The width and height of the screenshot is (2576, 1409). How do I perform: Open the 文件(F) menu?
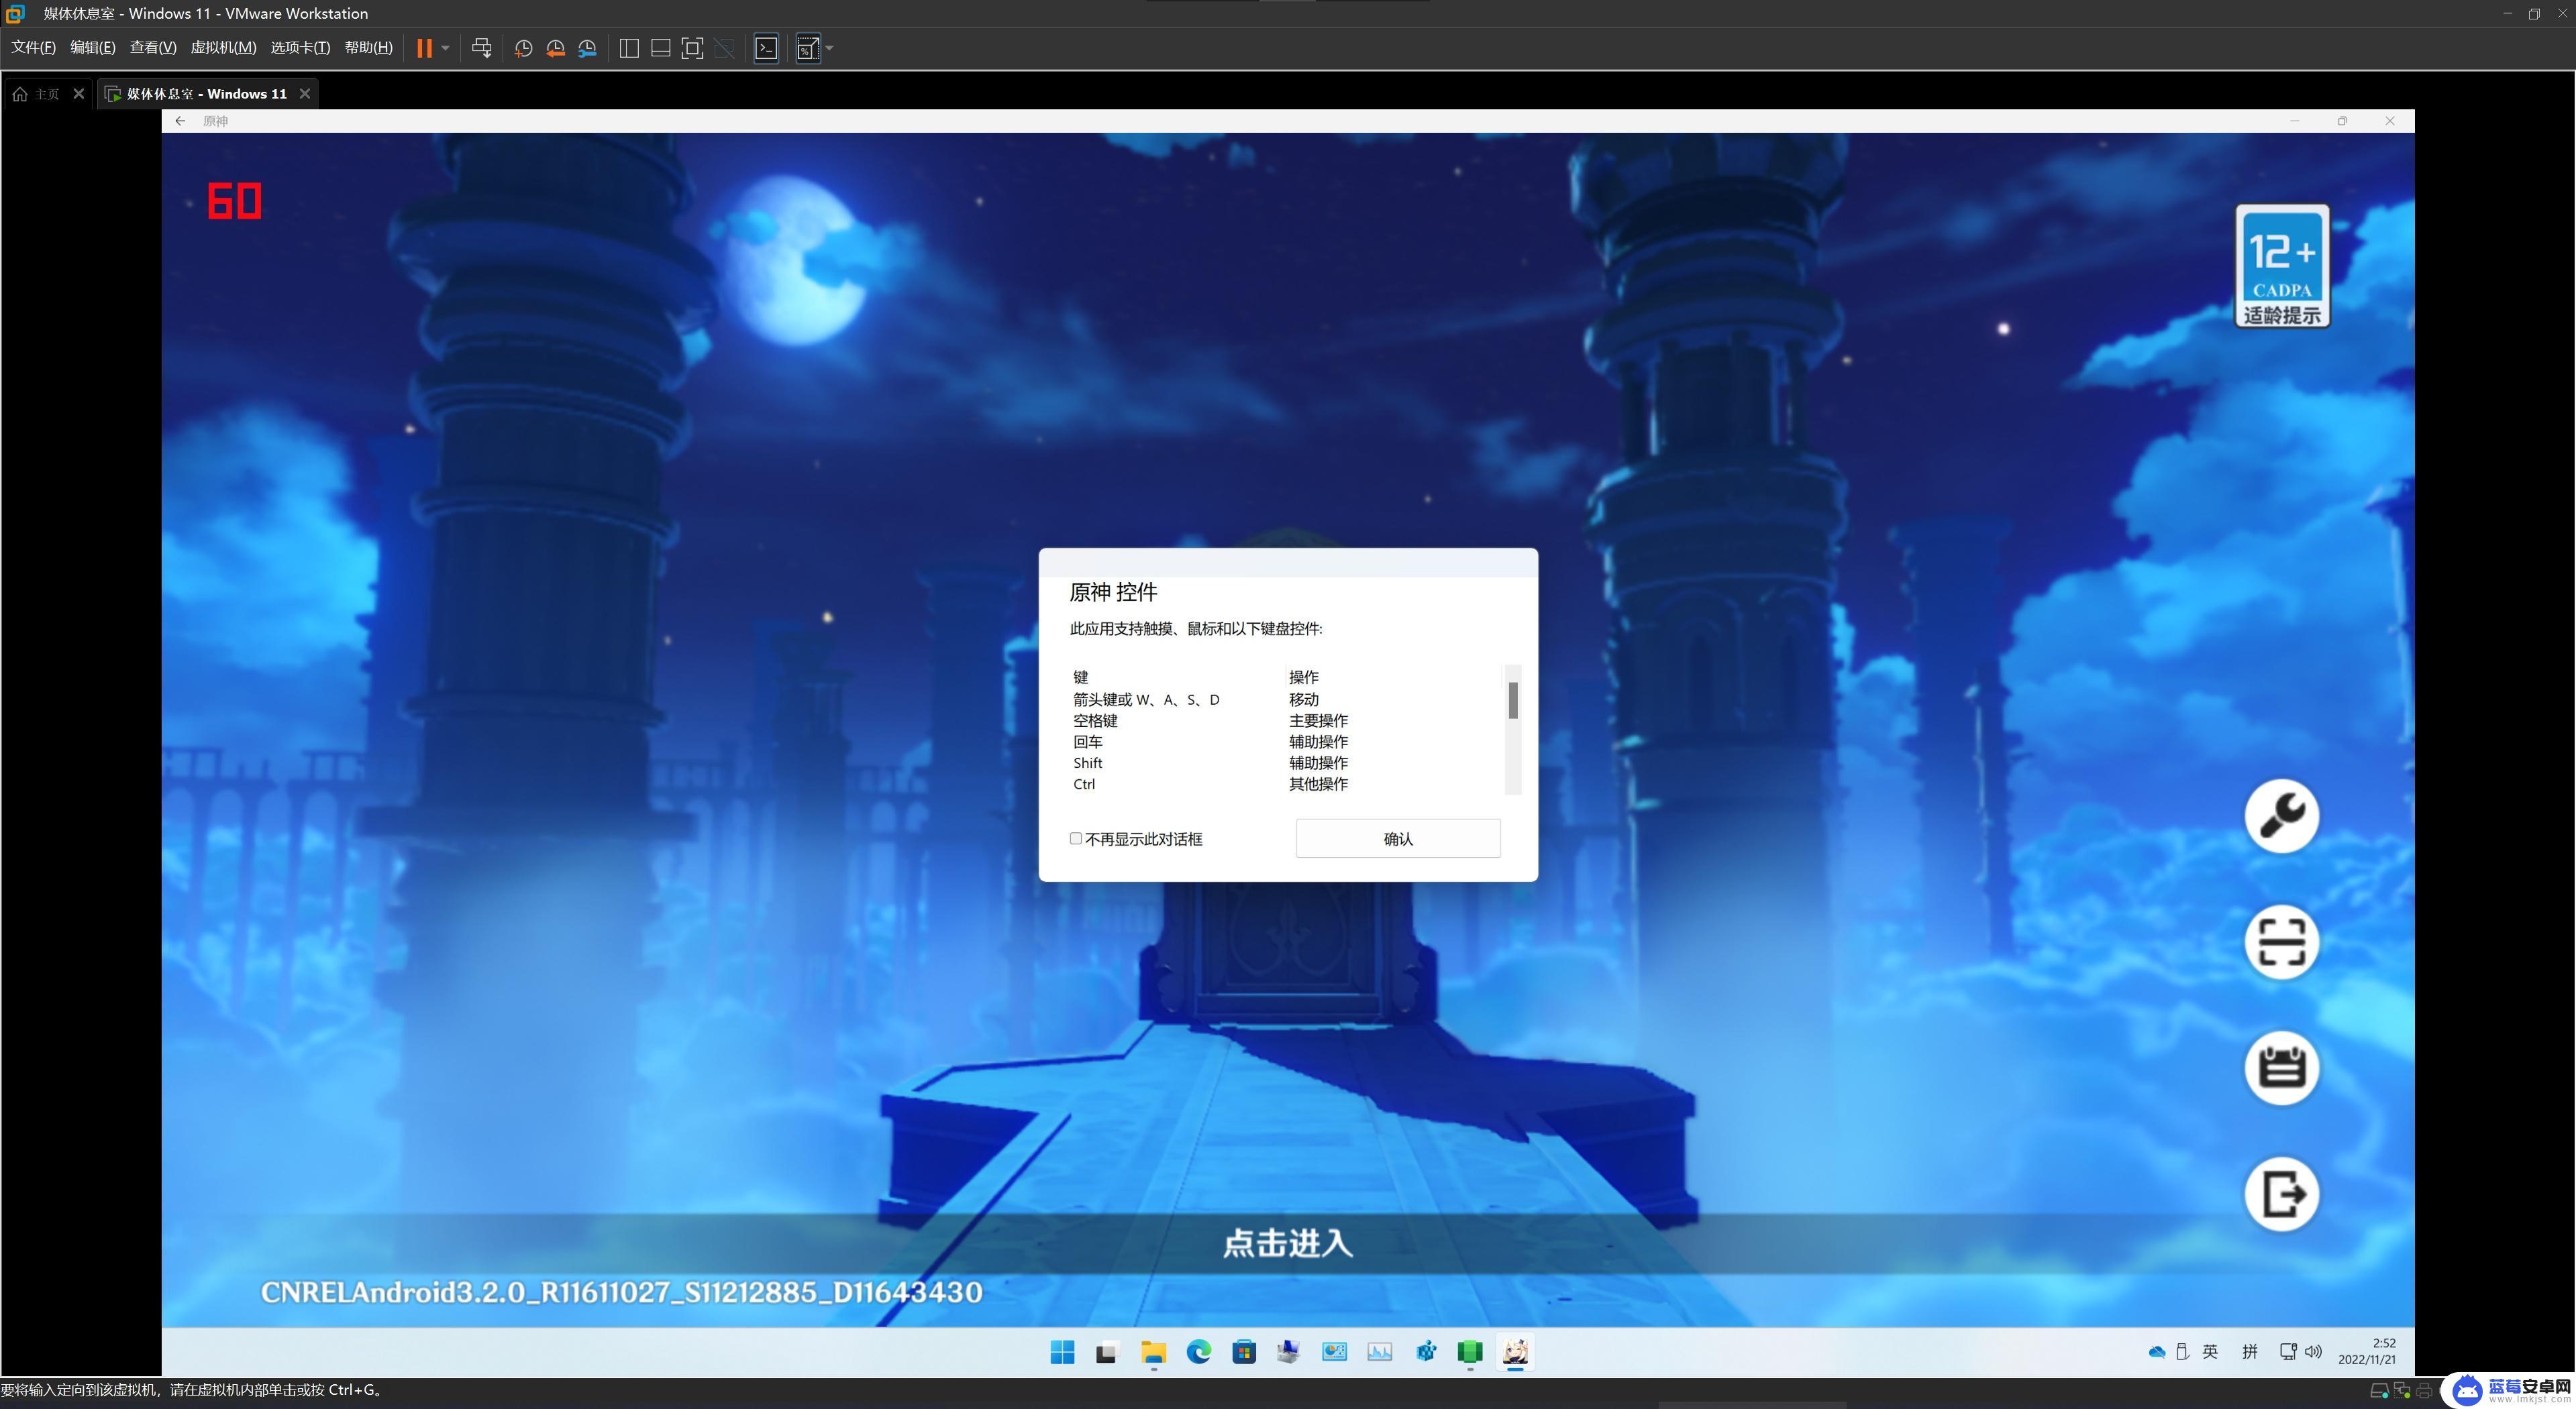[x=34, y=48]
